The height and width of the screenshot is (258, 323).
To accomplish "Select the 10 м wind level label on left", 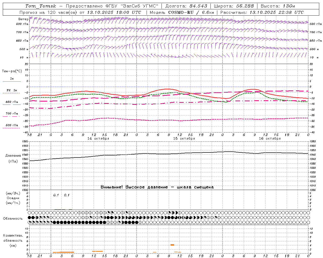I will pos(24,57).
